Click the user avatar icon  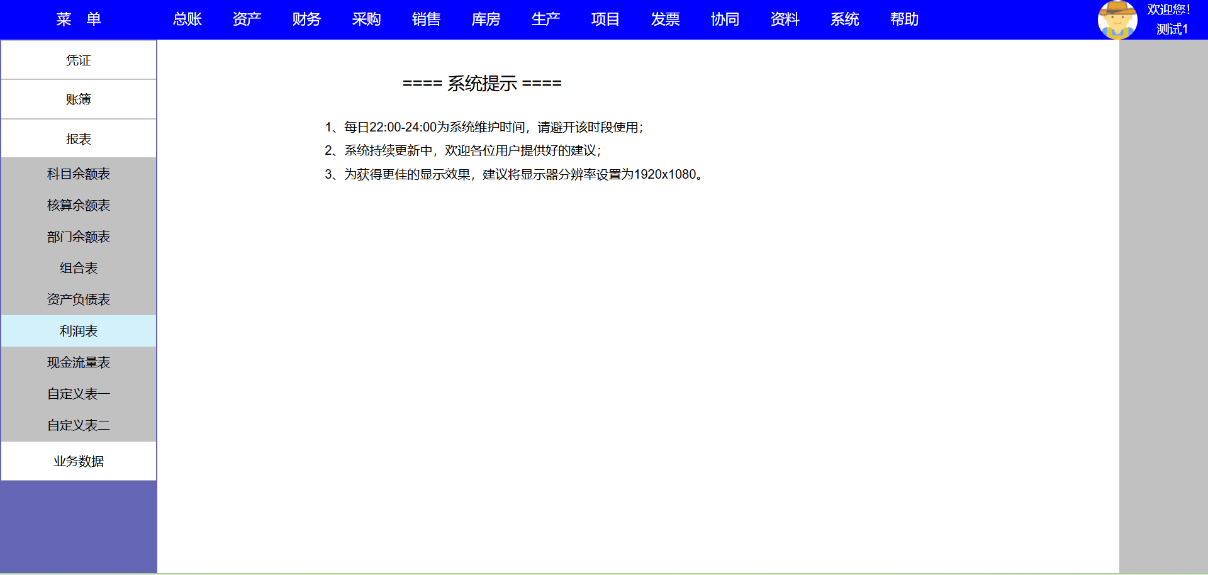click(1117, 20)
